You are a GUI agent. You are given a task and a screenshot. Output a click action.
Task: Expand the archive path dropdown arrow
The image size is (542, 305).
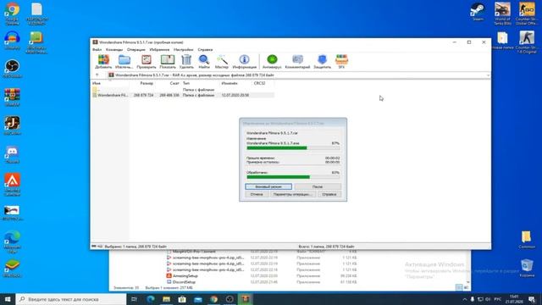[x=488, y=75]
